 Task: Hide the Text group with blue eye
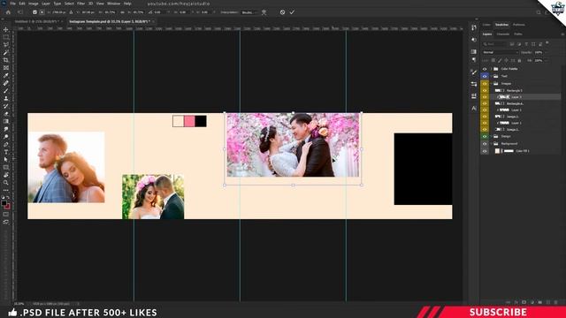click(485, 76)
